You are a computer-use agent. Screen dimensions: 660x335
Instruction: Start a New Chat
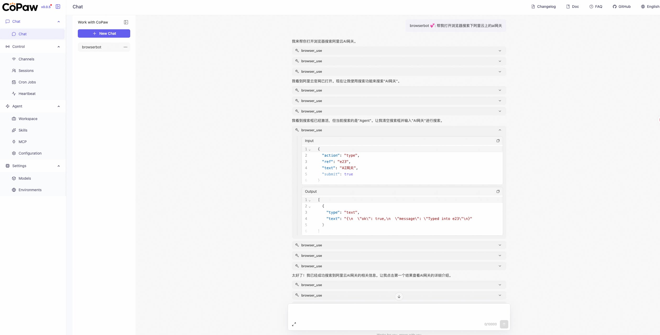[x=104, y=33]
